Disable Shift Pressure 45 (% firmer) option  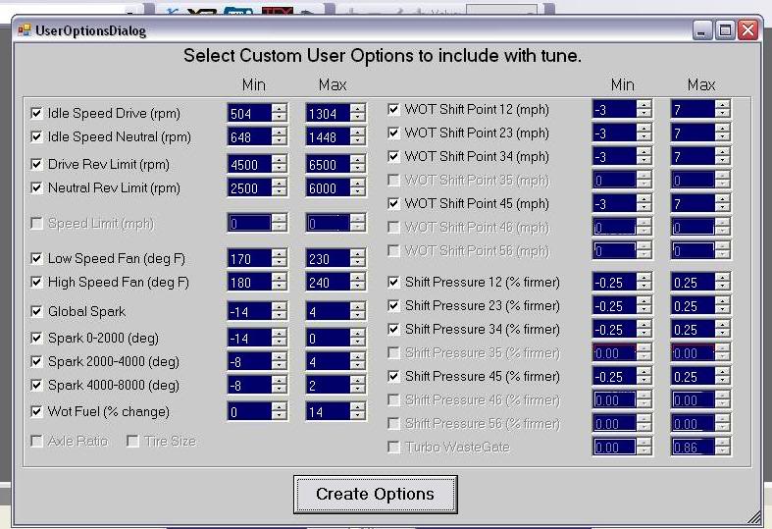pyautogui.click(x=393, y=376)
